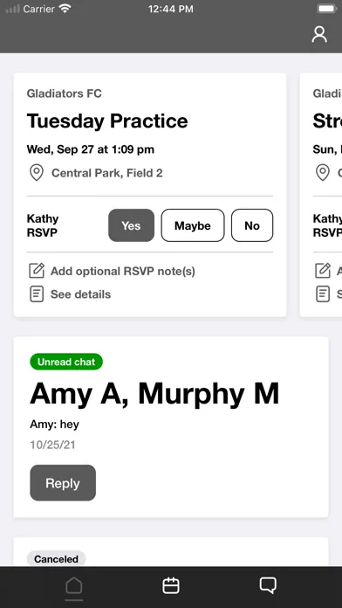Tap the details icon on second card
The height and width of the screenshot is (608, 342).
[x=323, y=294]
